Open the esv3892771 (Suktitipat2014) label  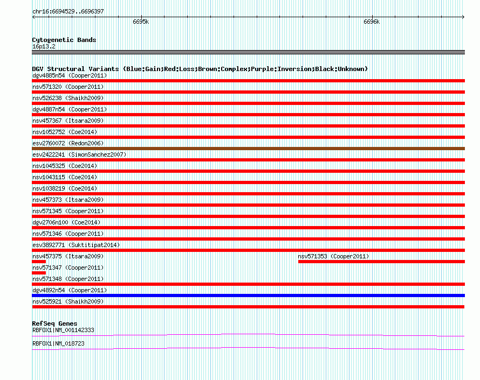[76, 245]
